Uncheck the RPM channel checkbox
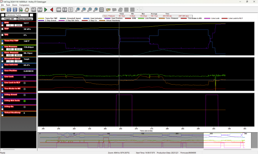258x154 pixels. click(2, 23)
